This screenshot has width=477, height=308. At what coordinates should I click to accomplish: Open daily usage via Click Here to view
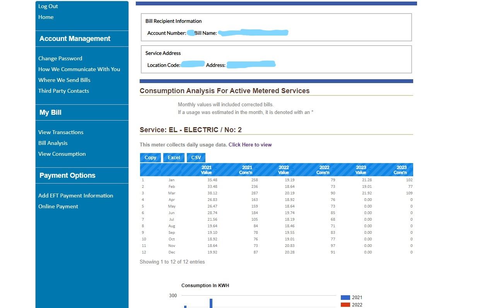(x=250, y=145)
